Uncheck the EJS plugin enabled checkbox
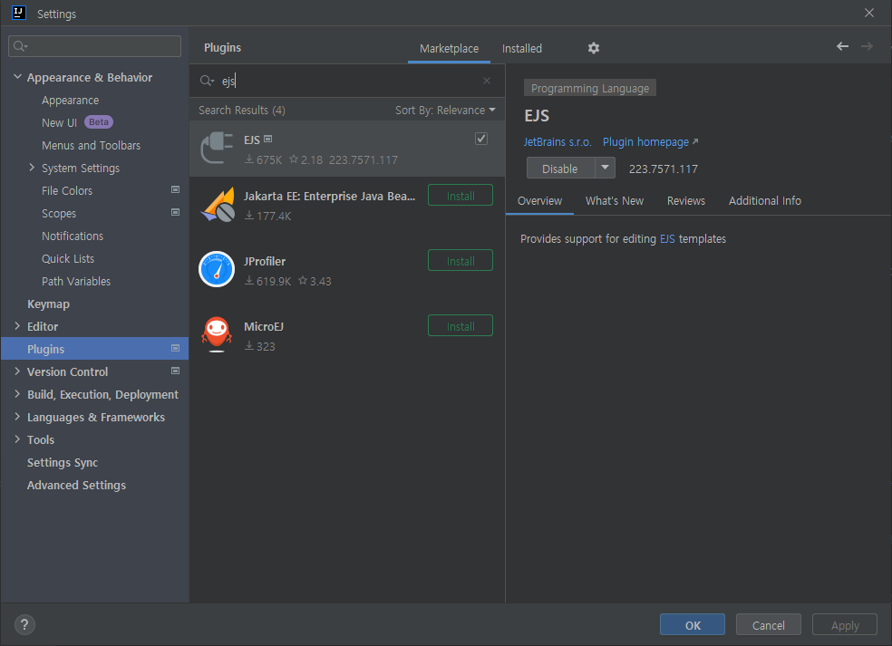Viewport: 892px width, 646px height. (x=481, y=139)
